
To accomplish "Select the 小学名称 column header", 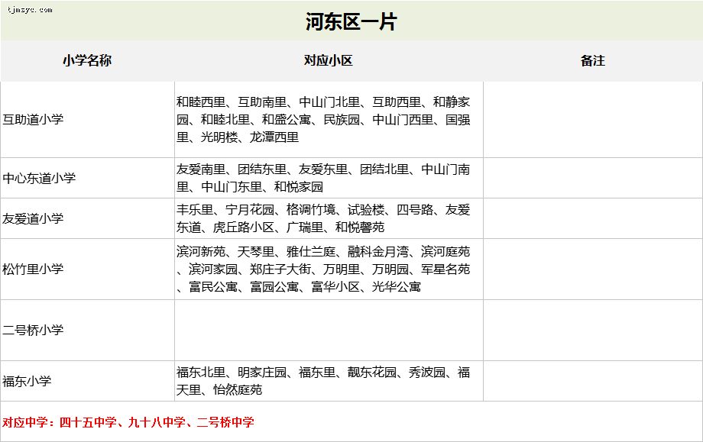I will (87, 60).
